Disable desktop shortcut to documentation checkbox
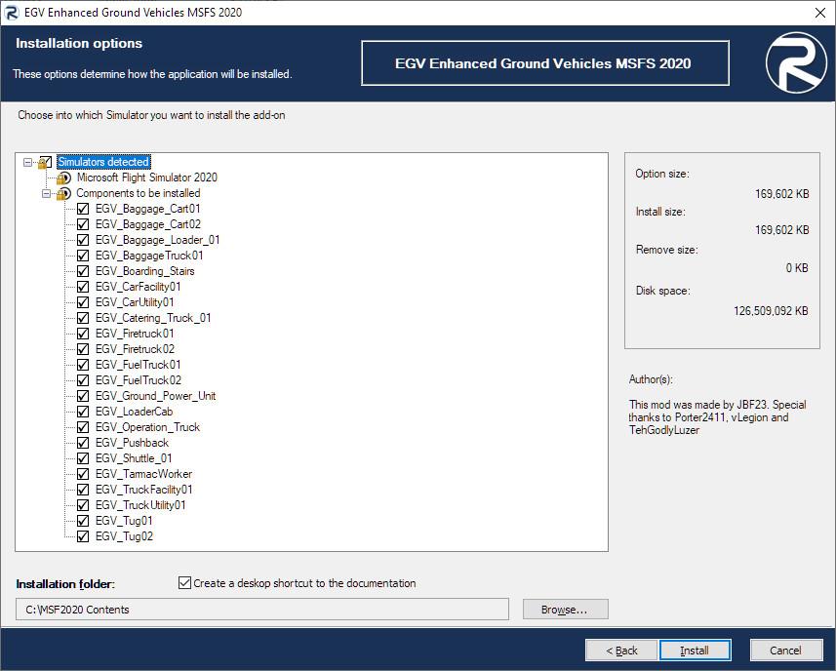The height and width of the screenshot is (671, 836). click(184, 582)
